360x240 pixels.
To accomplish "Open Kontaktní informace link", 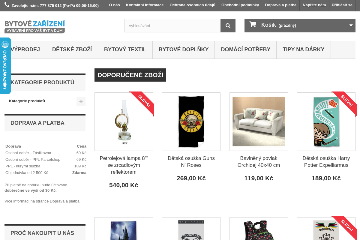I will coord(145,5).
